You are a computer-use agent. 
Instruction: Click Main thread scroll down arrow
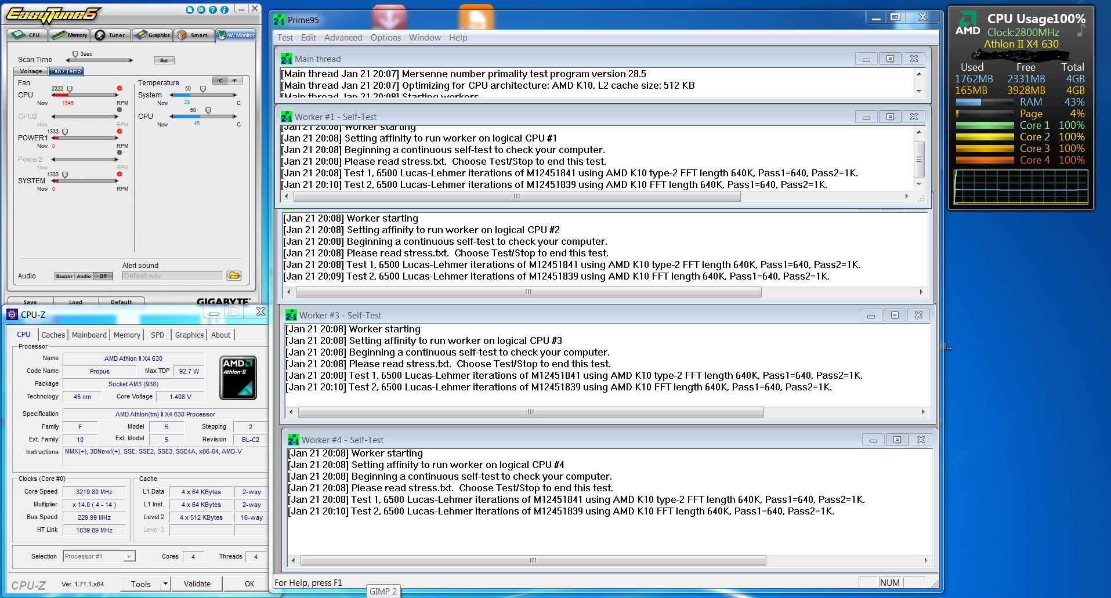pos(918,92)
